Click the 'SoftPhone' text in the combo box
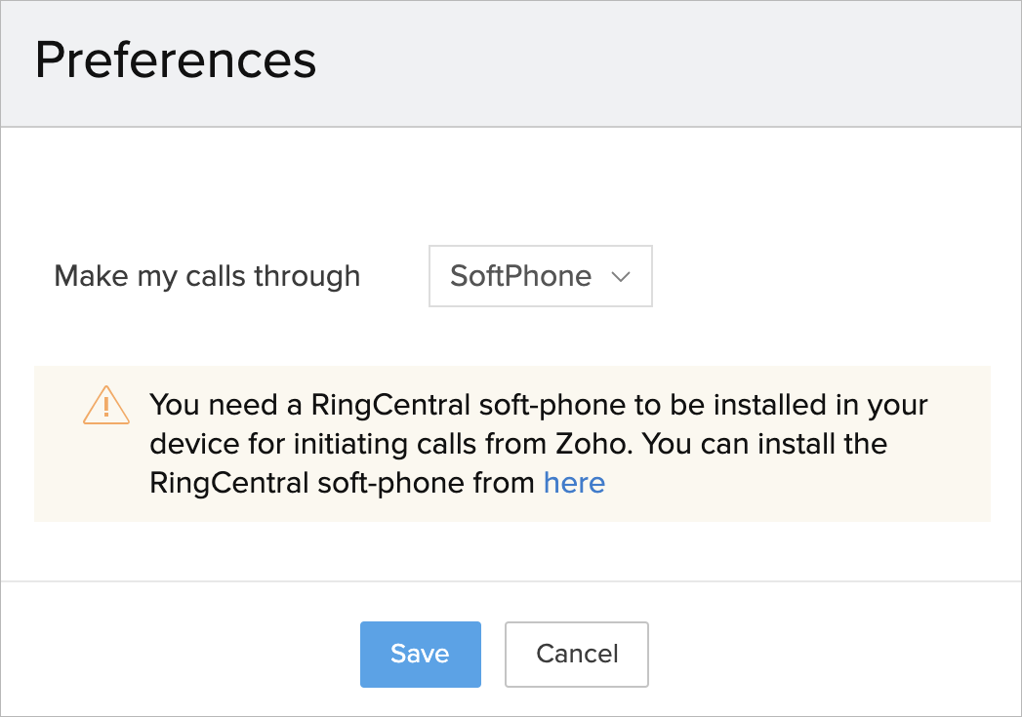The width and height of the screenshot is (1022, 717). [520, 276]
